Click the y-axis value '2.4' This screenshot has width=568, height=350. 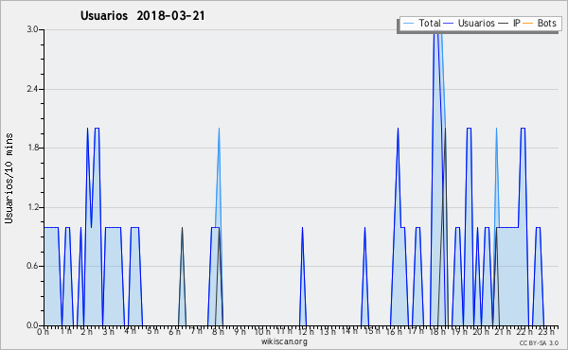pos(32,89)
